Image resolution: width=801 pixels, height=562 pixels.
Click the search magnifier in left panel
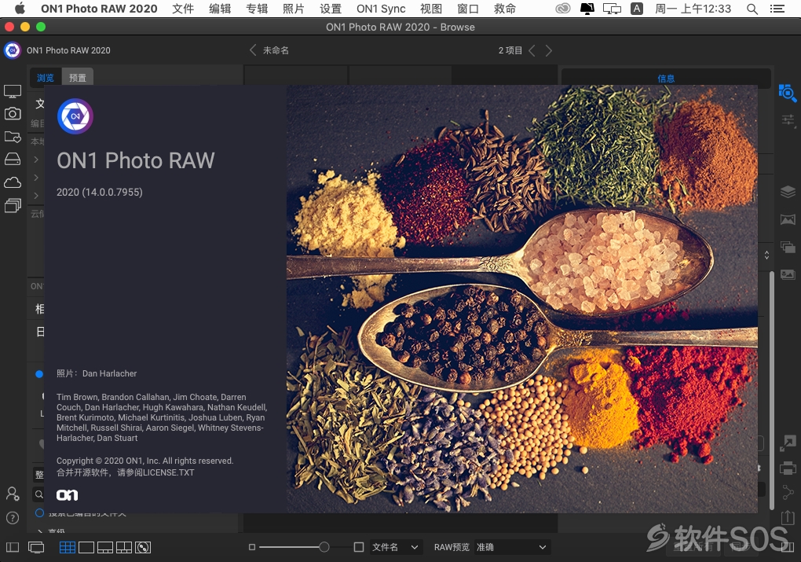[38, 494]
